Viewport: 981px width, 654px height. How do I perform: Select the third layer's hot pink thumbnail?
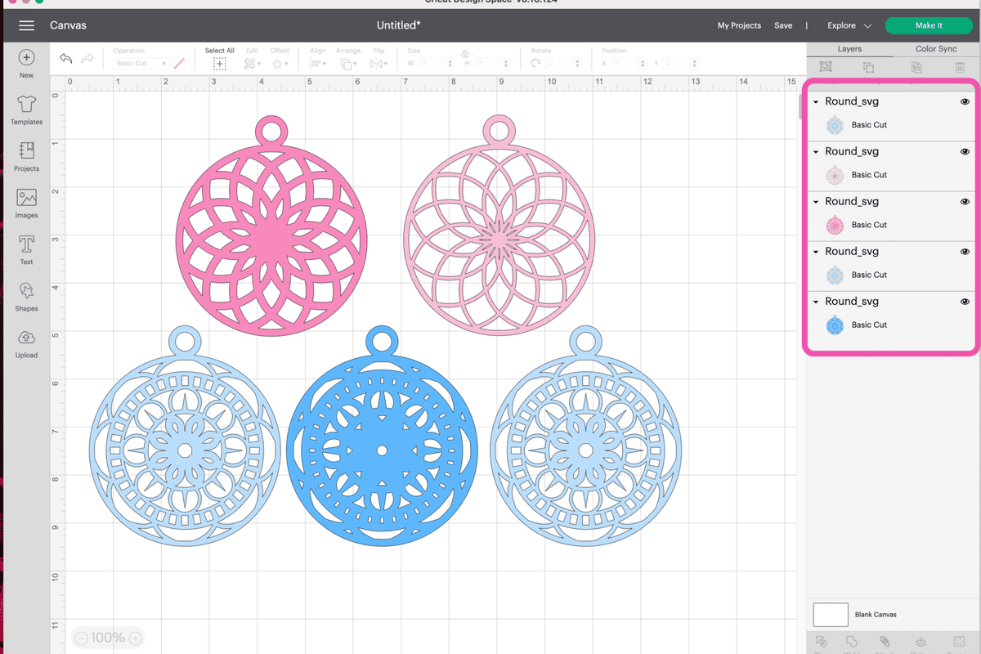(x=835, y=226)
